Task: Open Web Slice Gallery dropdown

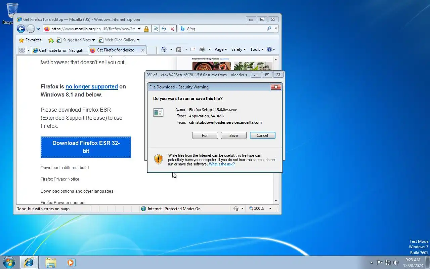Action: point(119,40)
